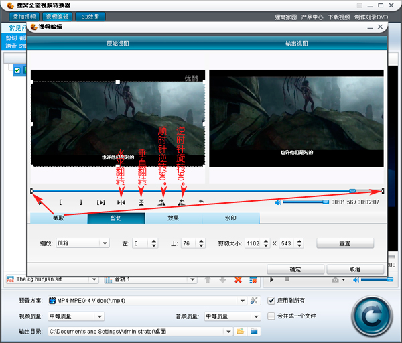Toggle the 应用到所有 checkbox
The width and height of the screenshot is (402, 343).
point(271,300)
